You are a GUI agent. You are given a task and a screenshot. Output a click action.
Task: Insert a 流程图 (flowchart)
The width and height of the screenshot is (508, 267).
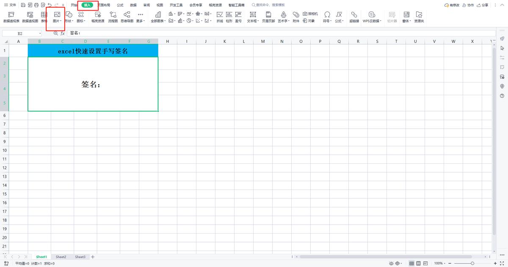[x=113, y=17]
